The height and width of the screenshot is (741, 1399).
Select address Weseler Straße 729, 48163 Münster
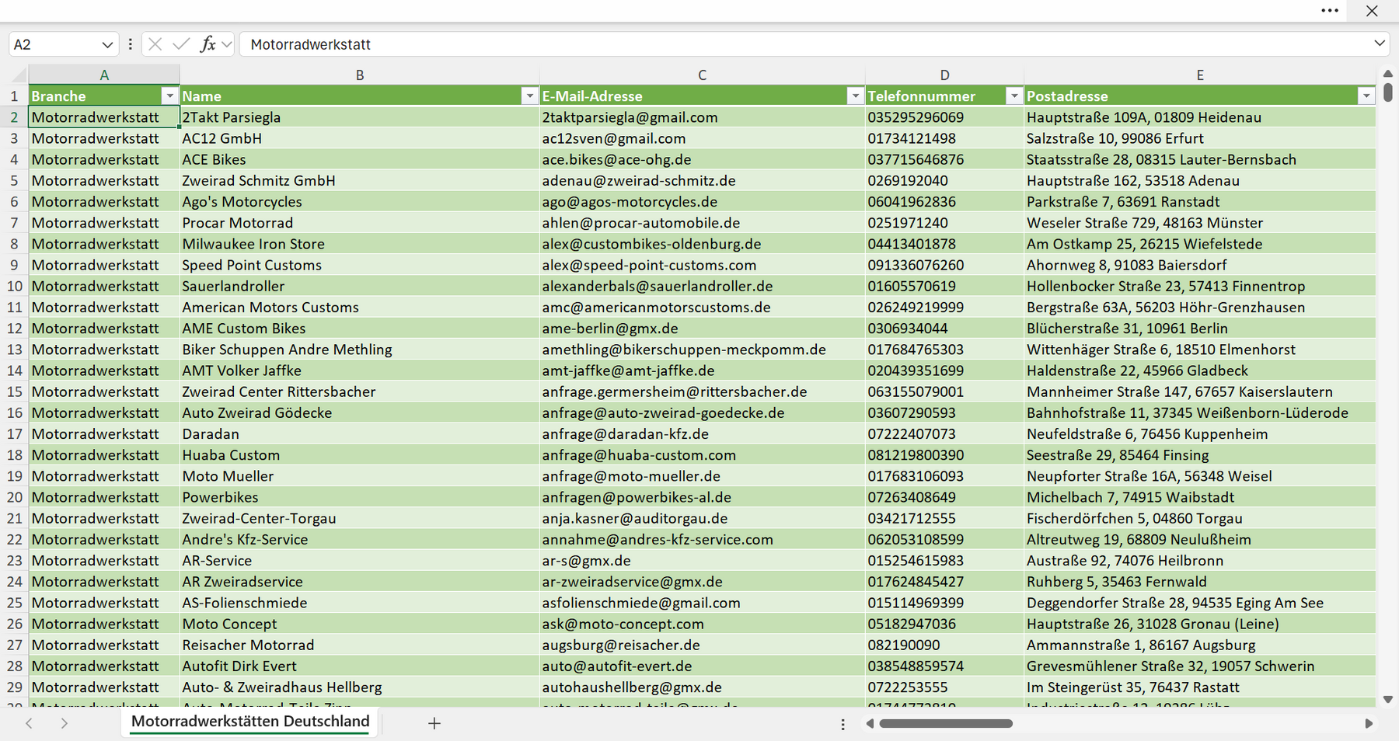coord(1199,223)
